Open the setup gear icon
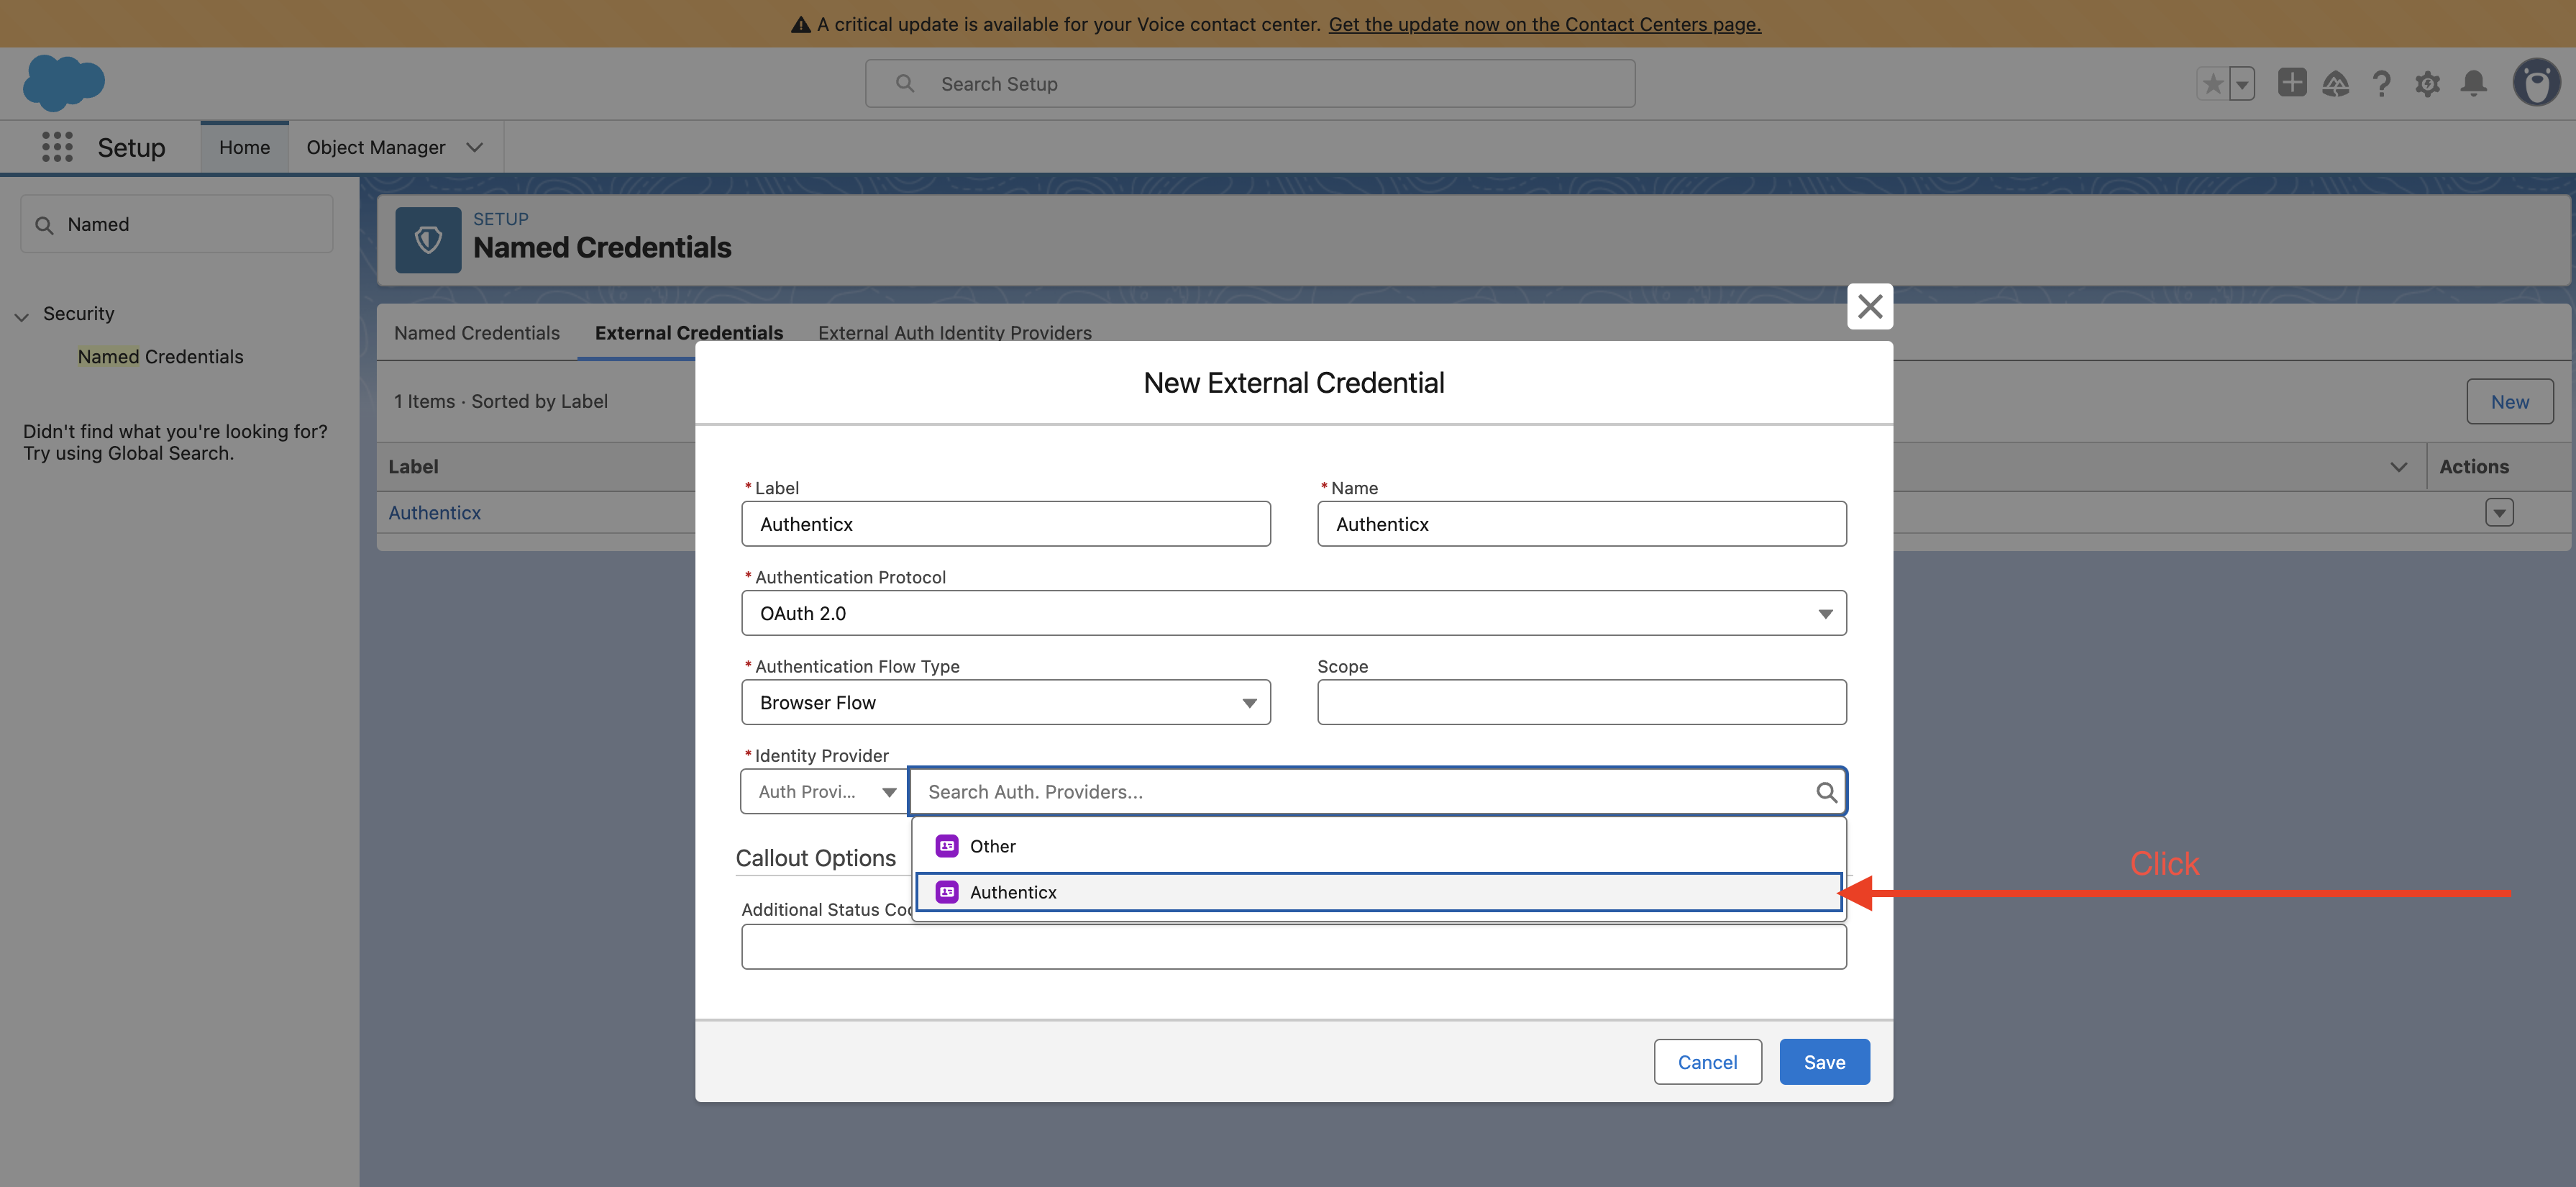Image resolution: width=2576 pixels, height=1187 pixels. [x=2427, y=84]
